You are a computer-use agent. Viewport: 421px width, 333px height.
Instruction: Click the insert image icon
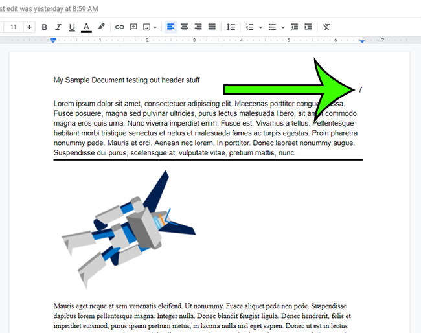click(146, 27)
